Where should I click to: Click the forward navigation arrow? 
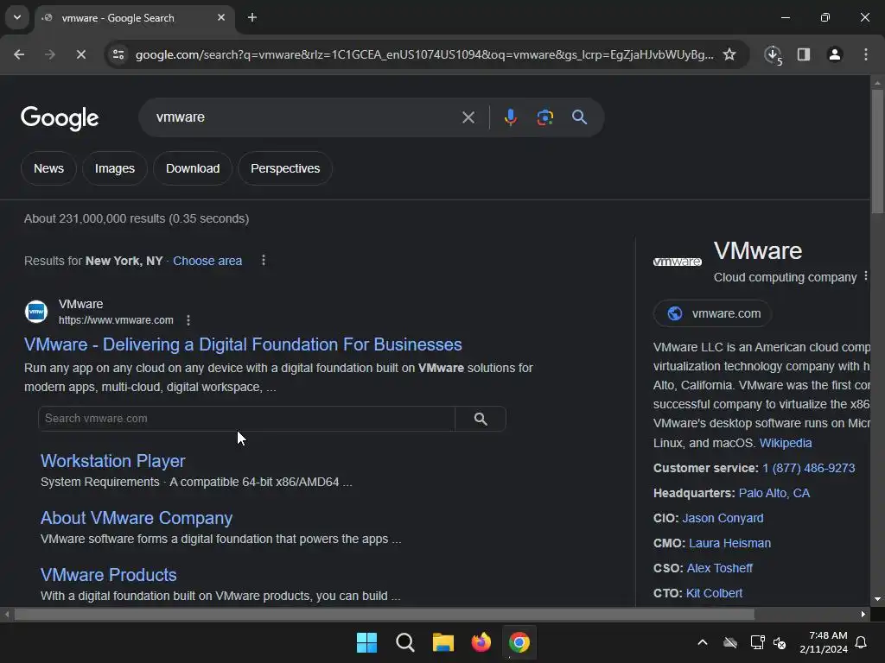50,54
